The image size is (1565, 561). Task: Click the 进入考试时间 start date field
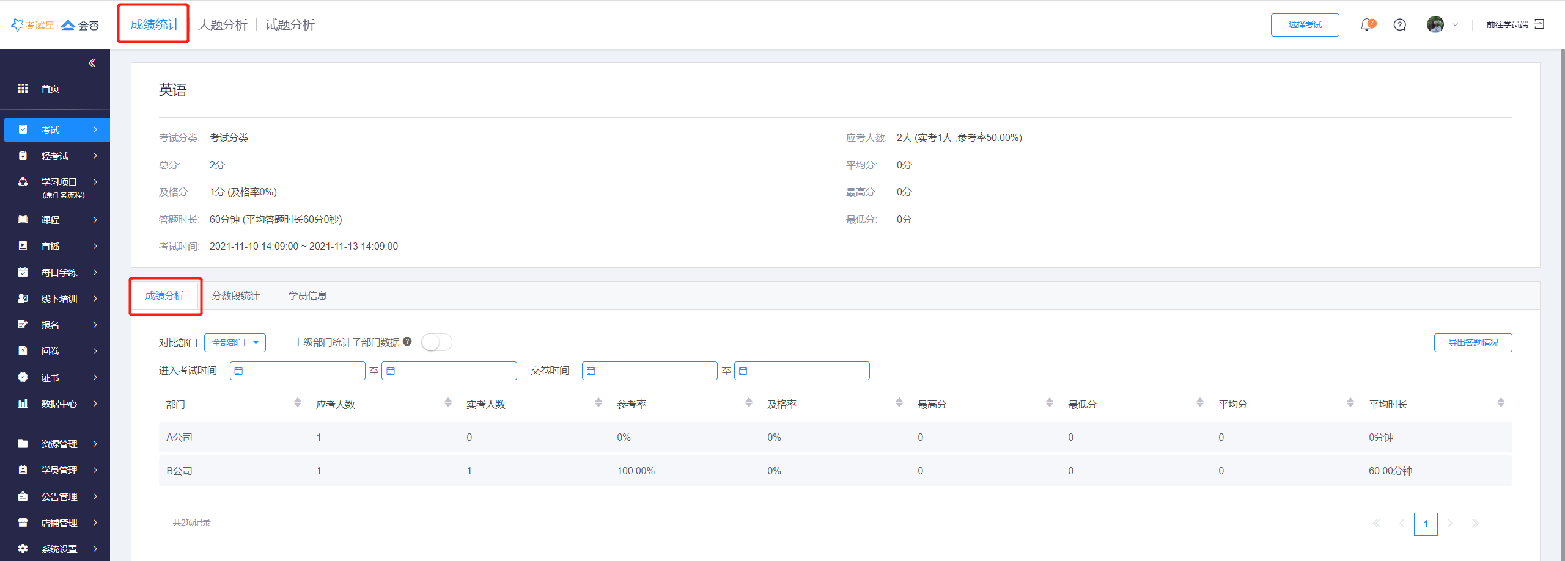pyautogui.click(x=297, y=371)
